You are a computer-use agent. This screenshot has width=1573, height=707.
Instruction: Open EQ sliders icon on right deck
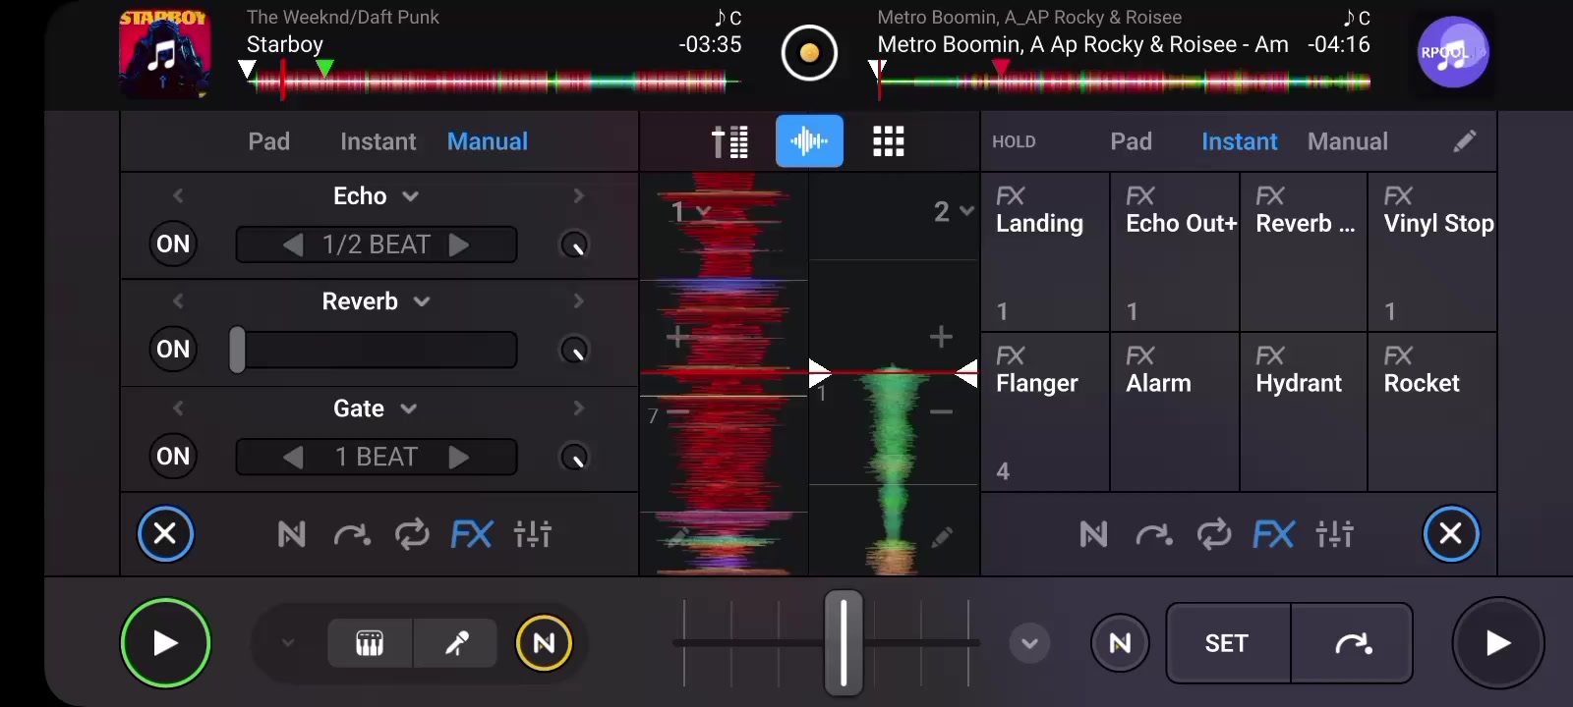(1335, 534)
